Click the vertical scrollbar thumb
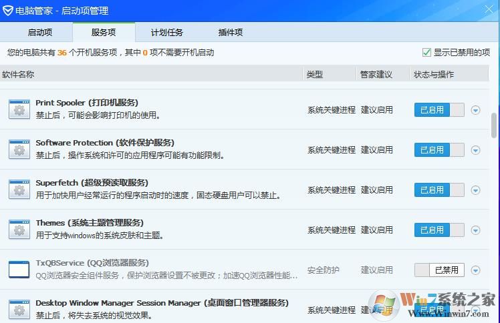 point(494,125)
